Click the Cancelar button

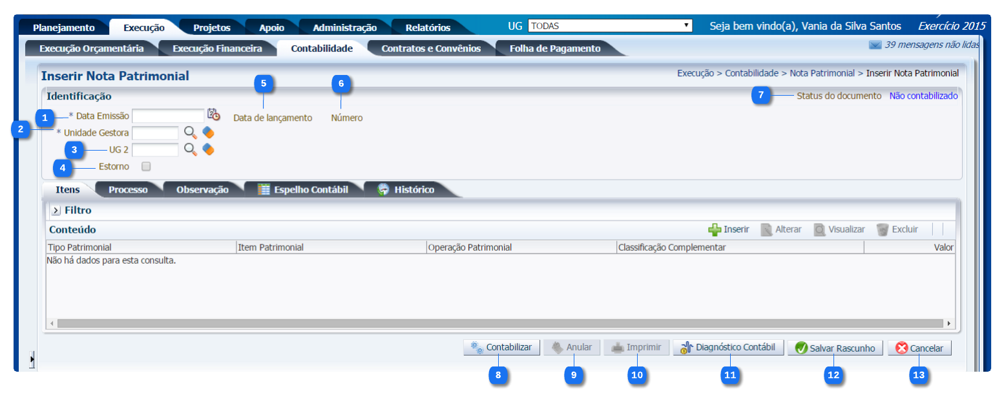pos(919,348)
